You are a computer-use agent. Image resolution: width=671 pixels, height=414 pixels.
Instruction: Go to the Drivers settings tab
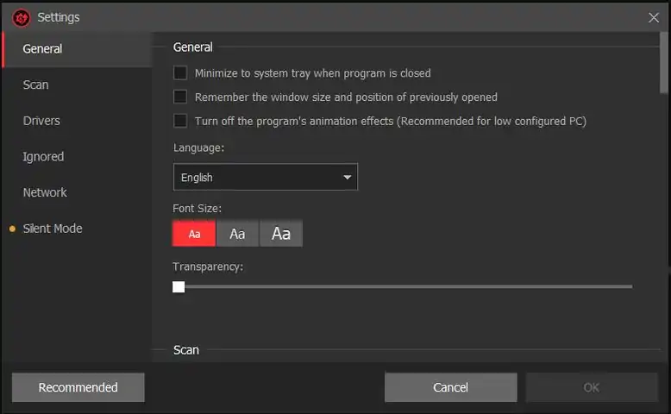(x=41, y=121)
